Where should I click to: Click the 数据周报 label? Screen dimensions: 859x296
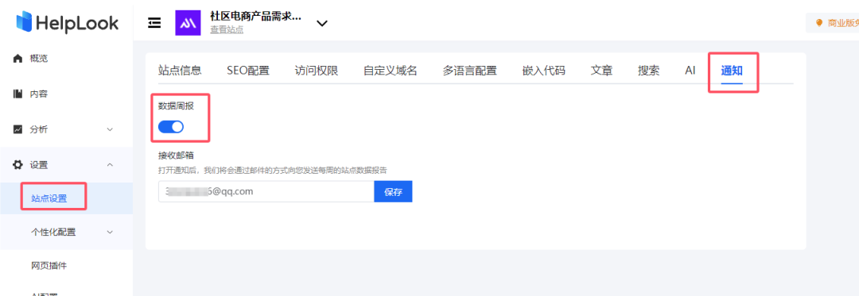[176, 106]
